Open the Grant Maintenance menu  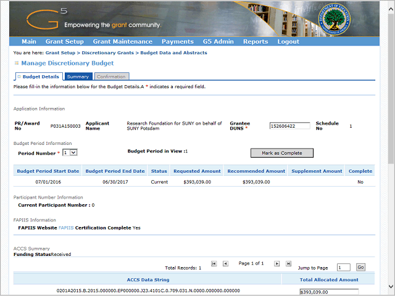123,41
